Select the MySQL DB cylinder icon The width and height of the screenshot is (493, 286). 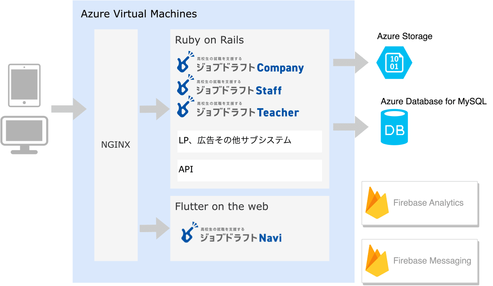(x=394, y=127)
